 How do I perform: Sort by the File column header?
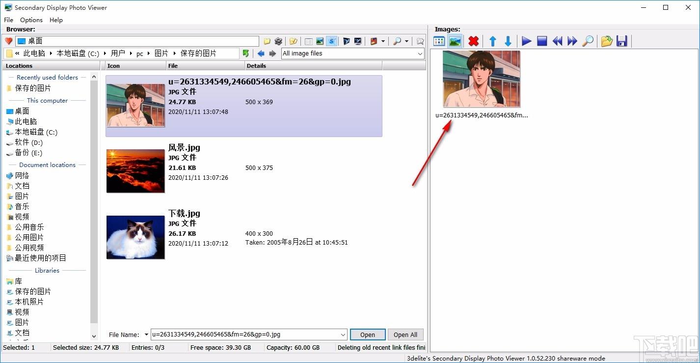(206, 66)
